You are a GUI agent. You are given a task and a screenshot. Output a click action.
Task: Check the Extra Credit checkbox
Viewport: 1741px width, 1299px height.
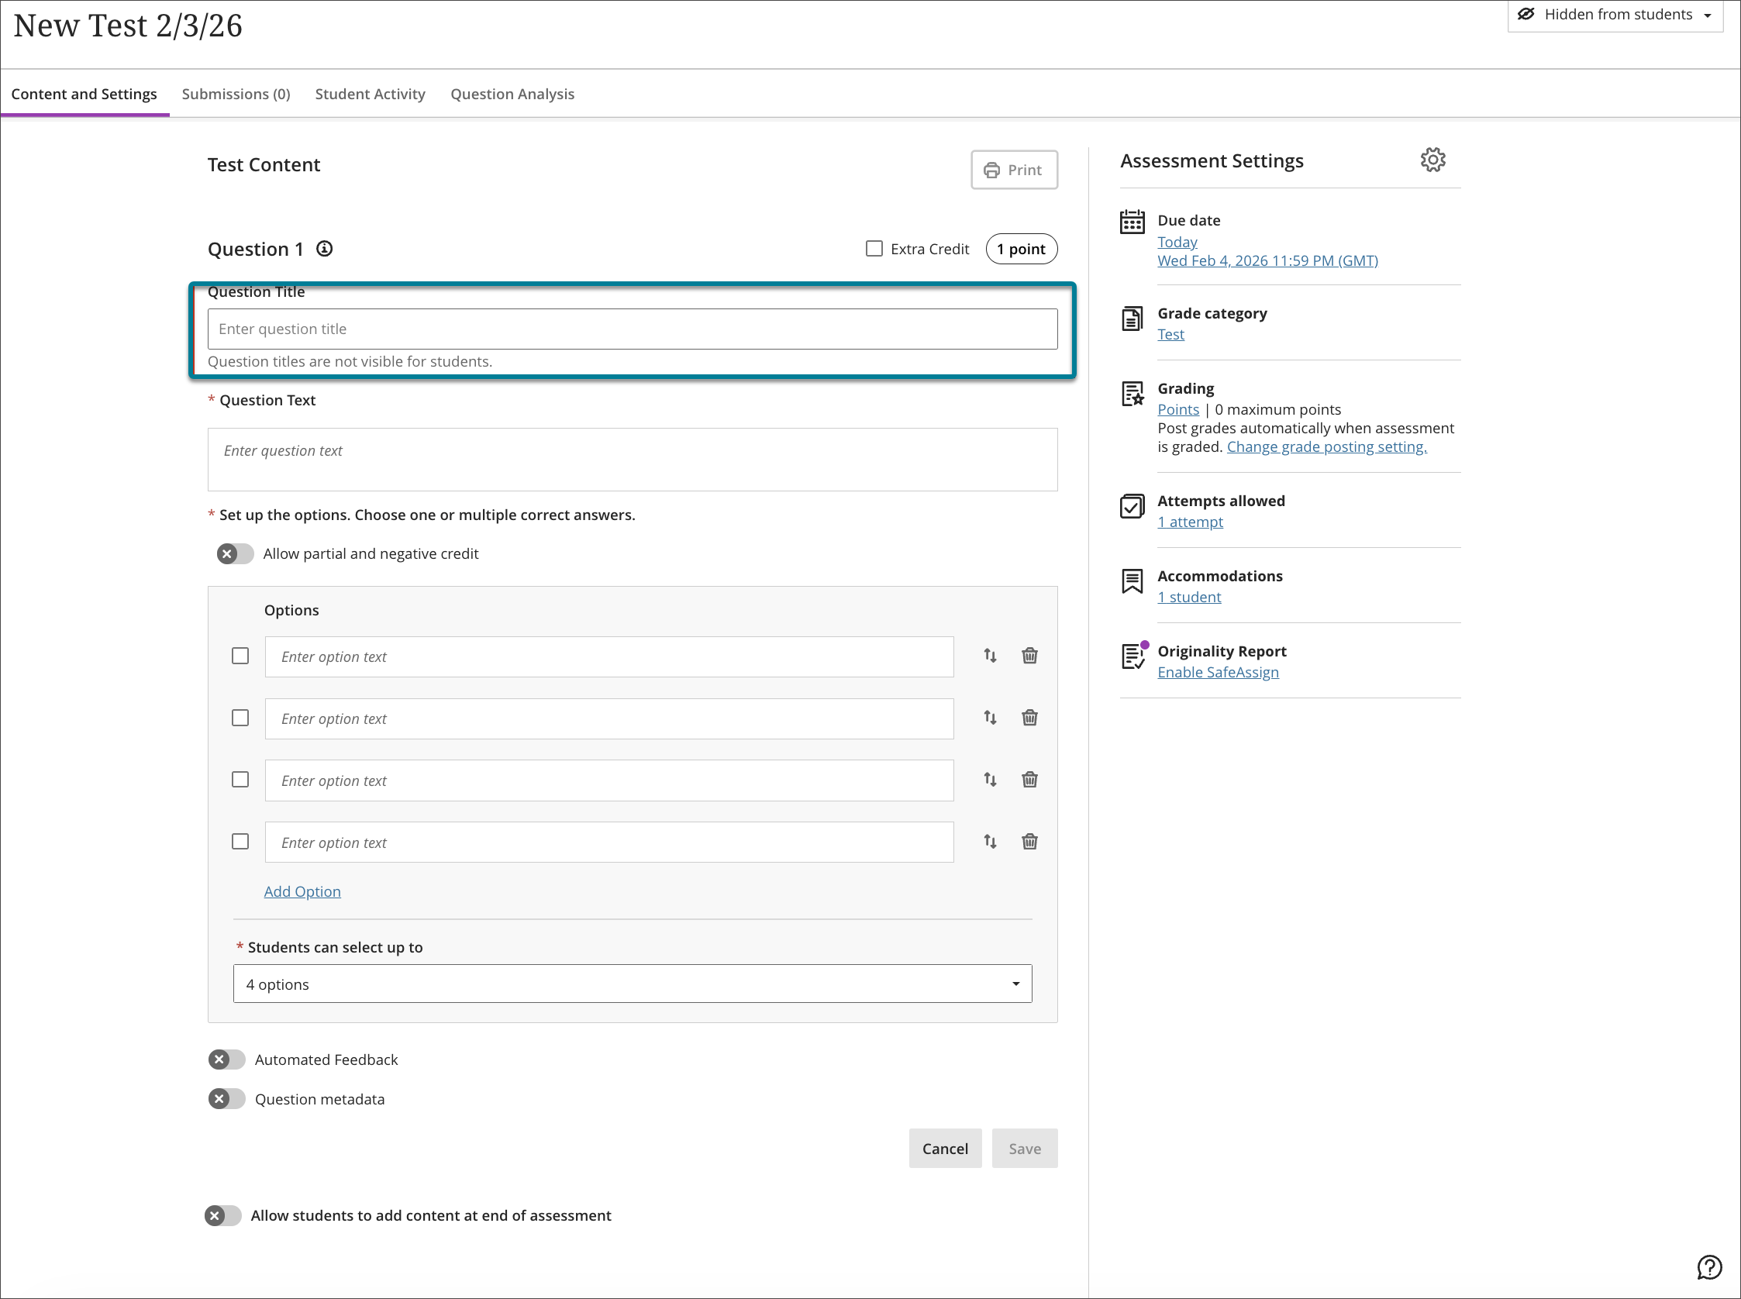pos(874,249)
